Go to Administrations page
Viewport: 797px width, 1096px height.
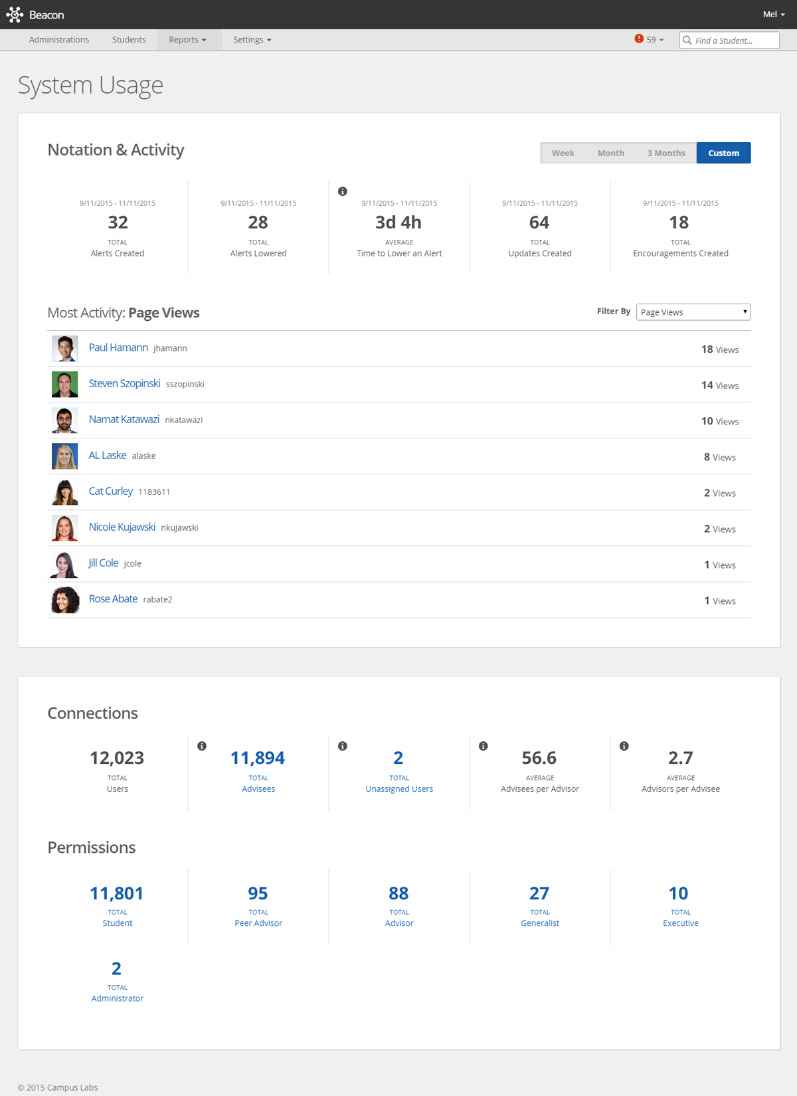59,40
